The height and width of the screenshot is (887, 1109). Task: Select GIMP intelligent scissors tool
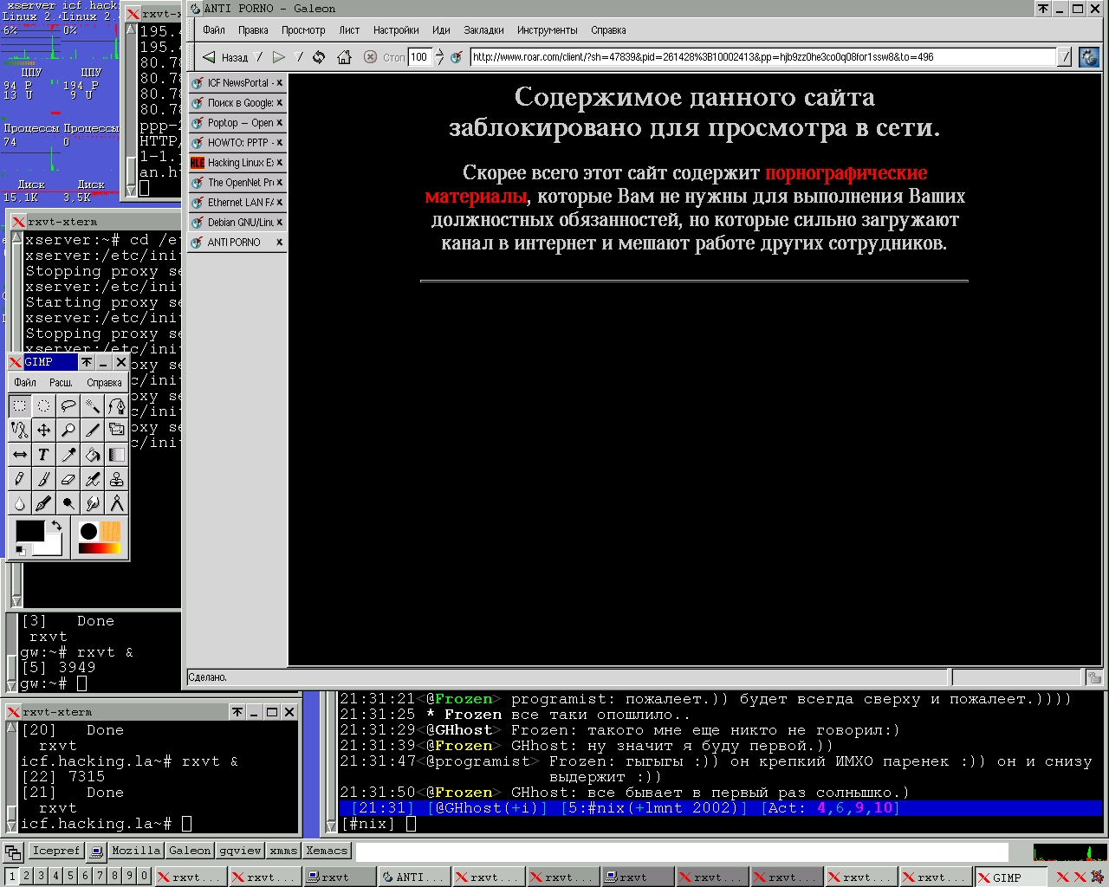(19, 430)
